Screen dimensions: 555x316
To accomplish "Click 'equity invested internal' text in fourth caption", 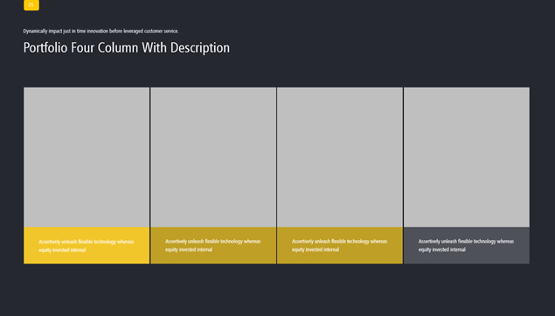I will pyautogui.click(x=441, y=249).
